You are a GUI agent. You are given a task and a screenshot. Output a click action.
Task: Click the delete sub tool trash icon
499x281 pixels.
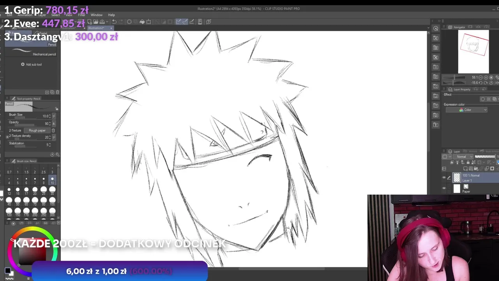tap(57, 92)
